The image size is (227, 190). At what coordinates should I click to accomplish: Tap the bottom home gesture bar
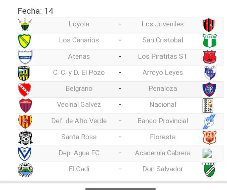120,189
